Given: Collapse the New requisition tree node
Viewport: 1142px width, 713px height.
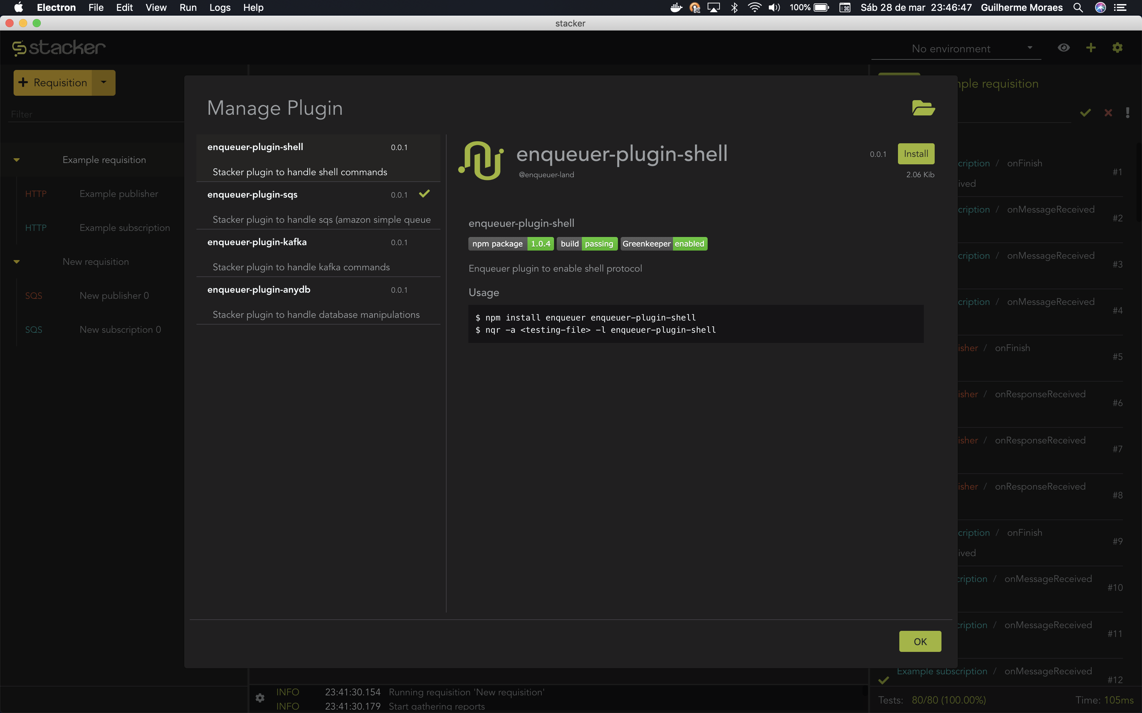Looking at the screenshot, I should point(17,262).
